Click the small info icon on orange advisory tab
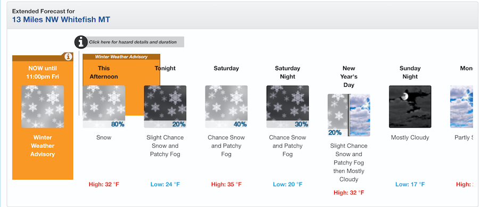This screenshot has width=479, height=207. (69, 56)
